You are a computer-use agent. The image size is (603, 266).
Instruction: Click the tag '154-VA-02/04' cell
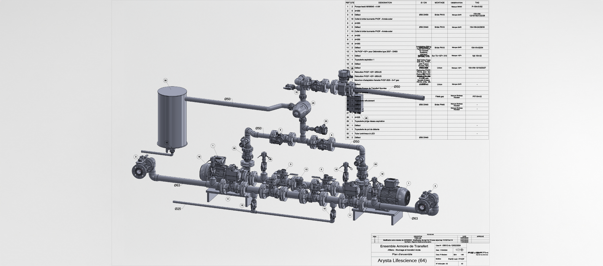pyautogui.click(x=477, y=48)
